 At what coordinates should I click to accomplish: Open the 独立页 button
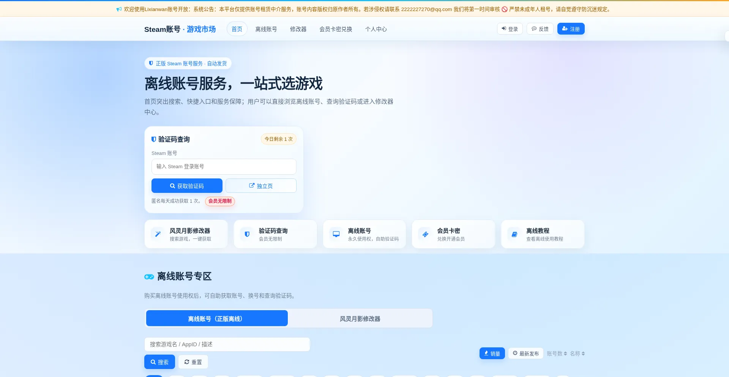[261, 186]
